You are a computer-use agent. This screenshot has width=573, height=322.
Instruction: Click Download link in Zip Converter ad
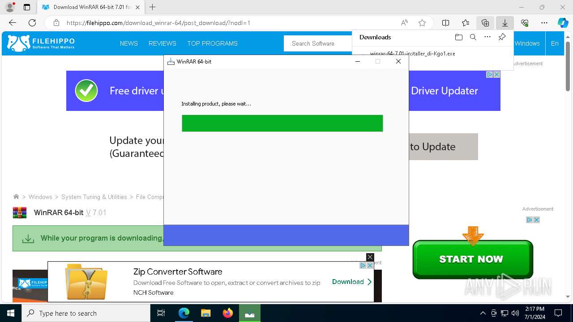tap(352, 282)
